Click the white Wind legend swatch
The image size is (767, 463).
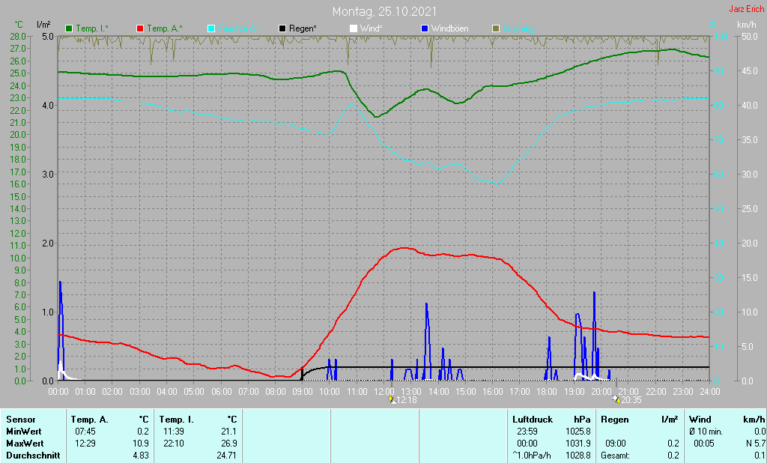[x=354, y=28]
